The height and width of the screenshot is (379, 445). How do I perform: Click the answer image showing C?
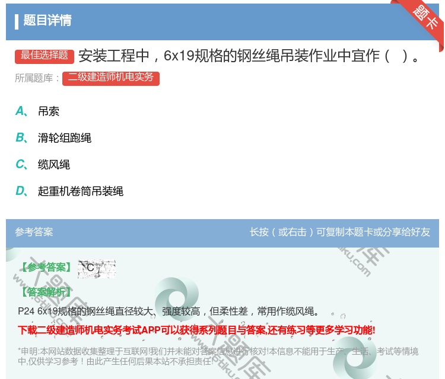(97, 268)
